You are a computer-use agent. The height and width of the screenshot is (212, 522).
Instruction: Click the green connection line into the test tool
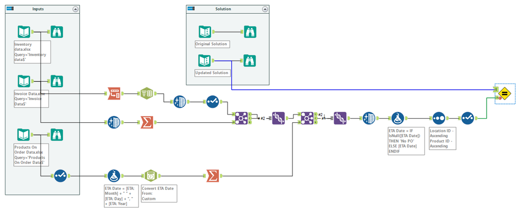487,108
